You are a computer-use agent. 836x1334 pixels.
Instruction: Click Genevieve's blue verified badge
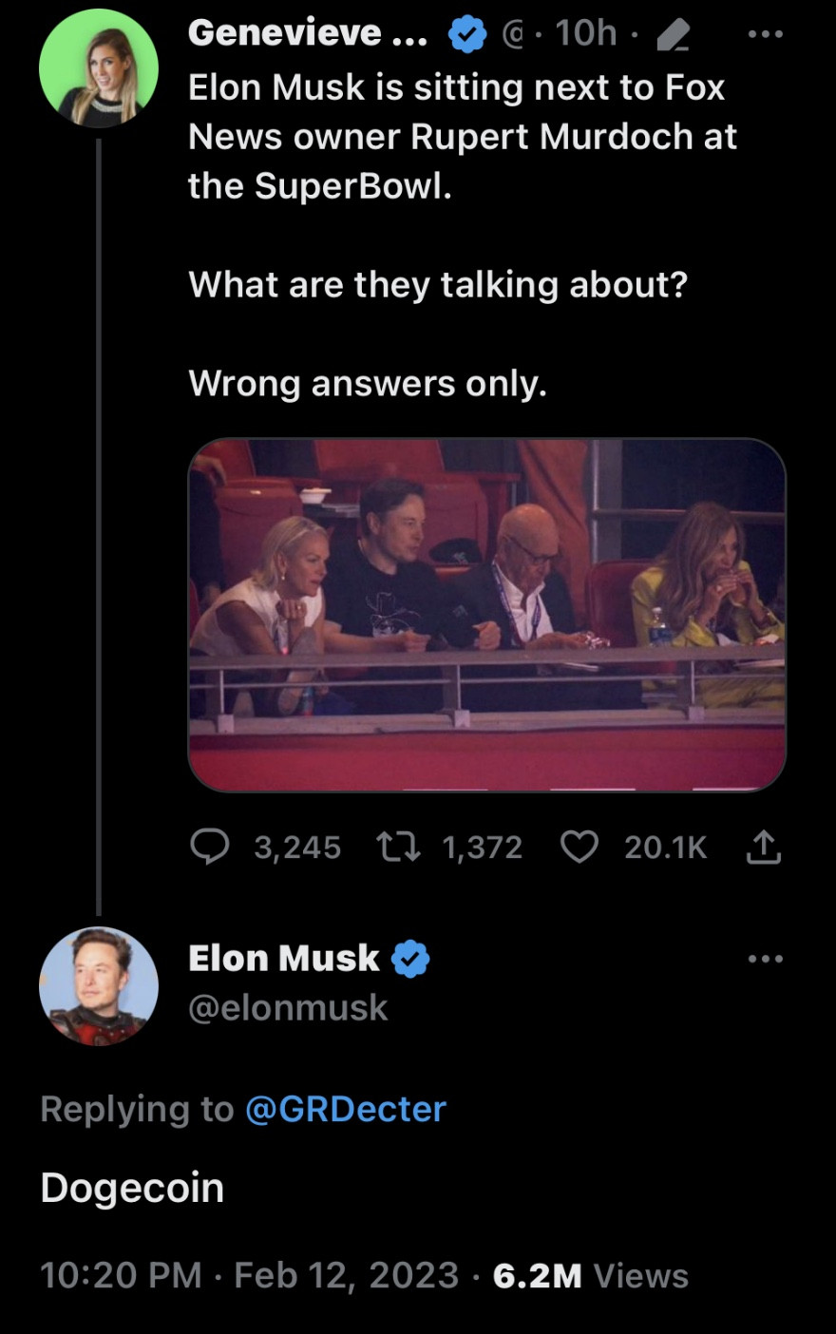click(x=466, y=34)
